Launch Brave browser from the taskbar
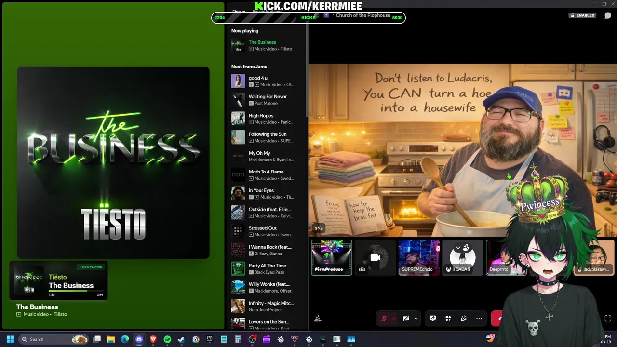 pyautogui.click(x=153, y=339)
